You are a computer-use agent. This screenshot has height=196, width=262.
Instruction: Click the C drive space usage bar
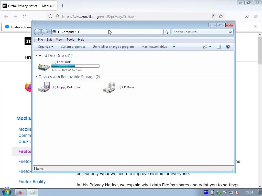75,66
